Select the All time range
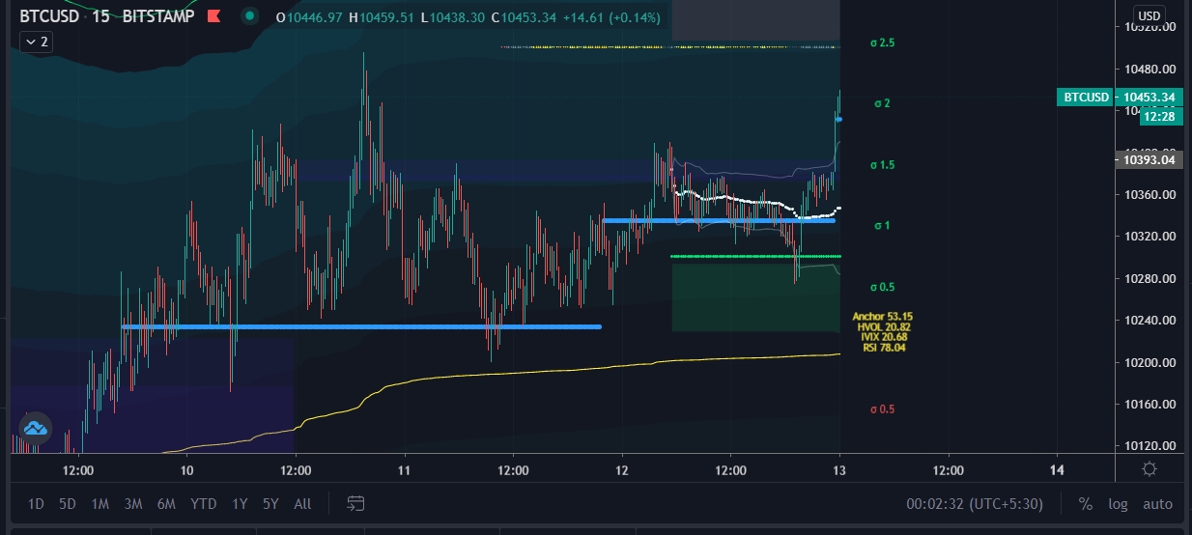Viewport: 1192px width, 535px height. (302, 504)
